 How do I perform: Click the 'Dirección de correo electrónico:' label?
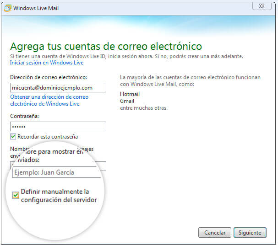49,77
